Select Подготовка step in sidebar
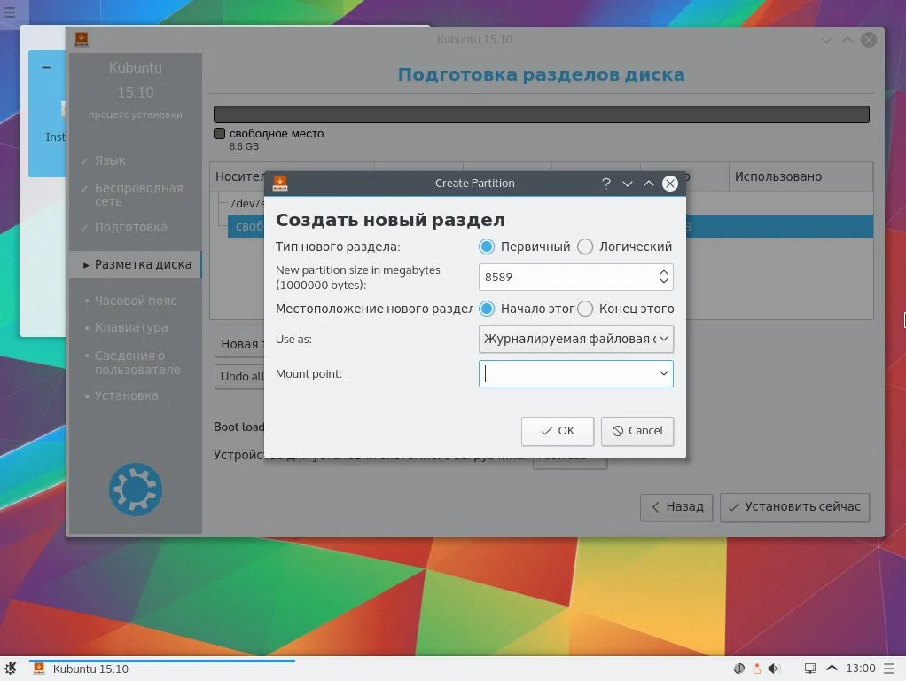 point(130,227)
